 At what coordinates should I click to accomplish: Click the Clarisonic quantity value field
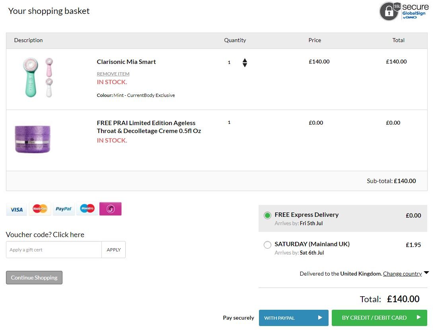click(x=229, y=62)
